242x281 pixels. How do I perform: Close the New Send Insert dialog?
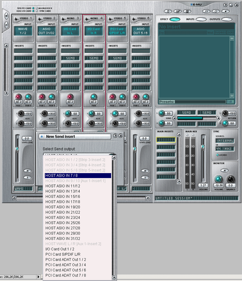(x=121, y=136)
